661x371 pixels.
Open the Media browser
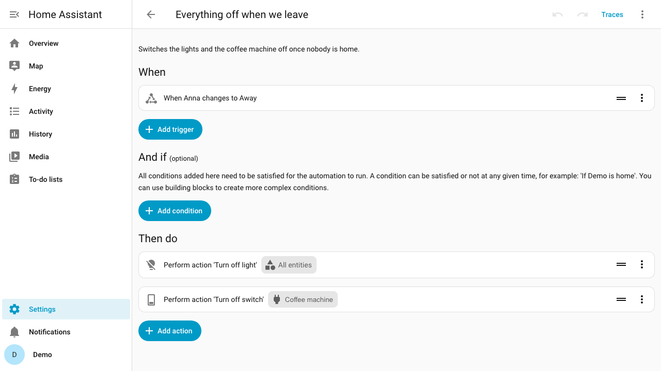[66, 157]
